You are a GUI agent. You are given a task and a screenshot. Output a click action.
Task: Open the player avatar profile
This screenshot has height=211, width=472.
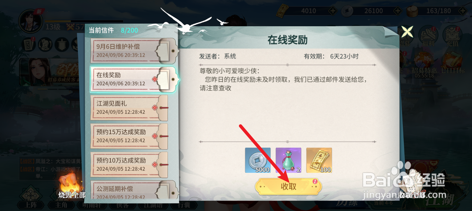point(30,21)
